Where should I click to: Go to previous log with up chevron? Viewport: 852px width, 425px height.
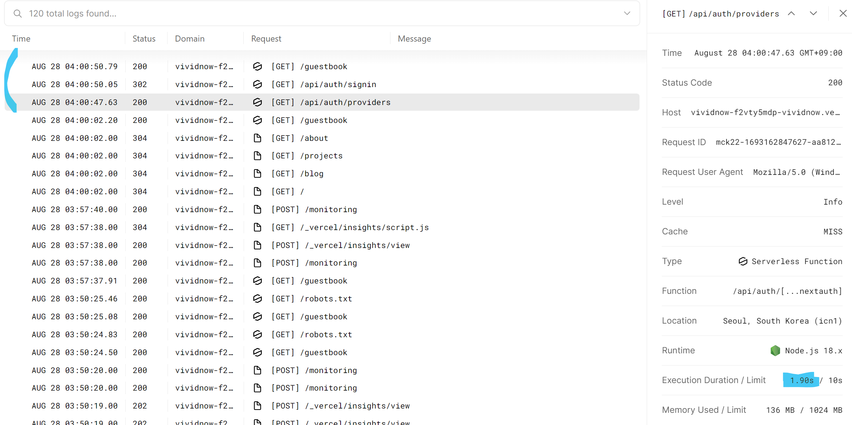pyautogui.click(x=791, y=14)
